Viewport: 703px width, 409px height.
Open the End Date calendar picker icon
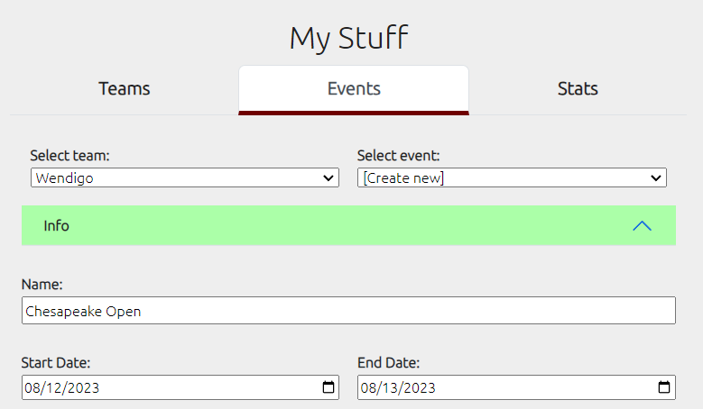pyautogui.click(x=664, y=387)
